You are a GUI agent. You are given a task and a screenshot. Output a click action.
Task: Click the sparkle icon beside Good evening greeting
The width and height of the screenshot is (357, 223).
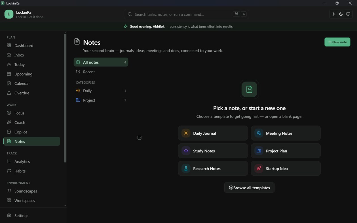coord(126,26)
